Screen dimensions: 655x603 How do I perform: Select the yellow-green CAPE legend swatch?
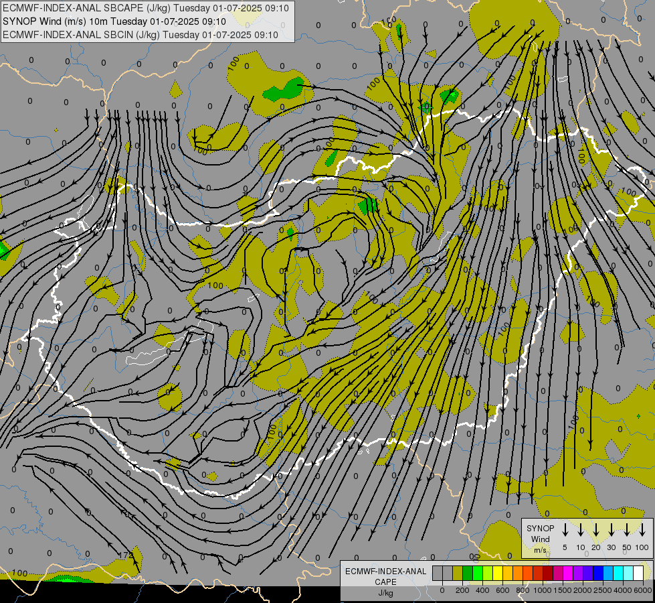[x=488, y=574]
